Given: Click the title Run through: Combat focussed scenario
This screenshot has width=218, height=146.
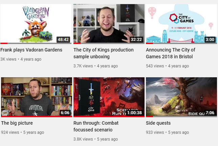Looking at the screenshot, I should (96, 126).
